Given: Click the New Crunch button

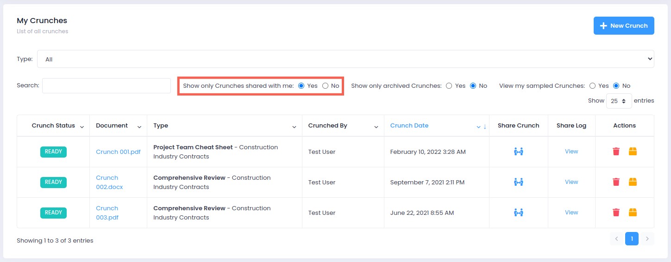Looking at the screenshot, I should [x=624, y=26].
